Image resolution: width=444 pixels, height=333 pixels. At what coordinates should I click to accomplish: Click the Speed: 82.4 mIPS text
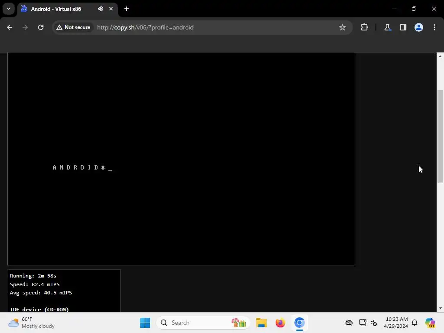pyautogui.click(x=35, y=284)
